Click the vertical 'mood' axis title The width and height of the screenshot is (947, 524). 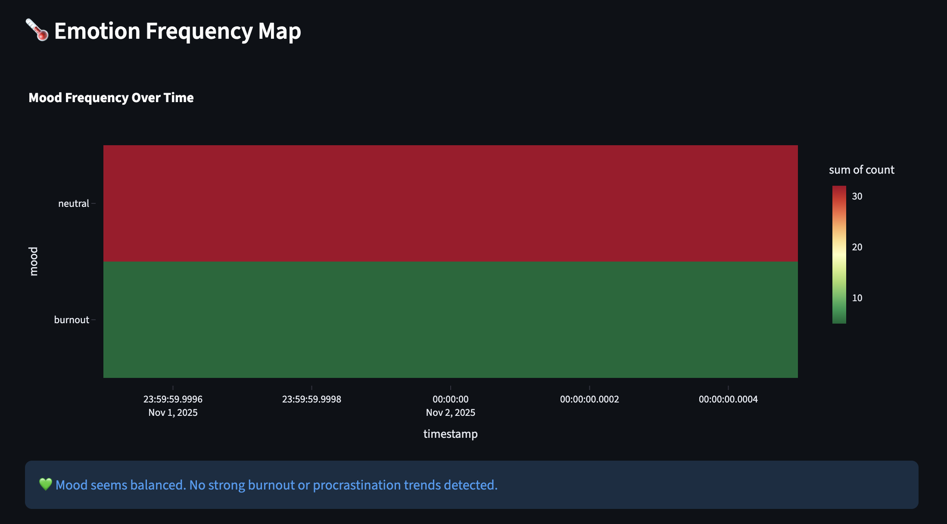coord(34,261)
